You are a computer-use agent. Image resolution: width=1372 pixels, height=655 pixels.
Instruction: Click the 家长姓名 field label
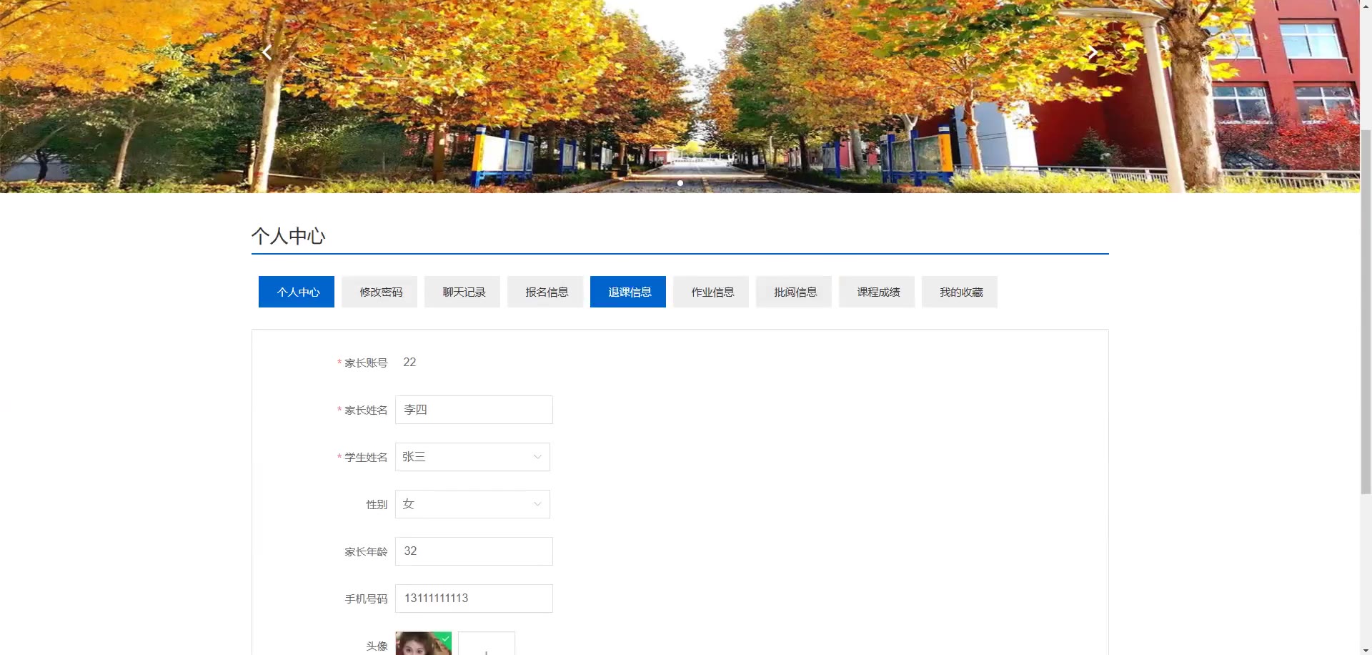tap(366, 410)
